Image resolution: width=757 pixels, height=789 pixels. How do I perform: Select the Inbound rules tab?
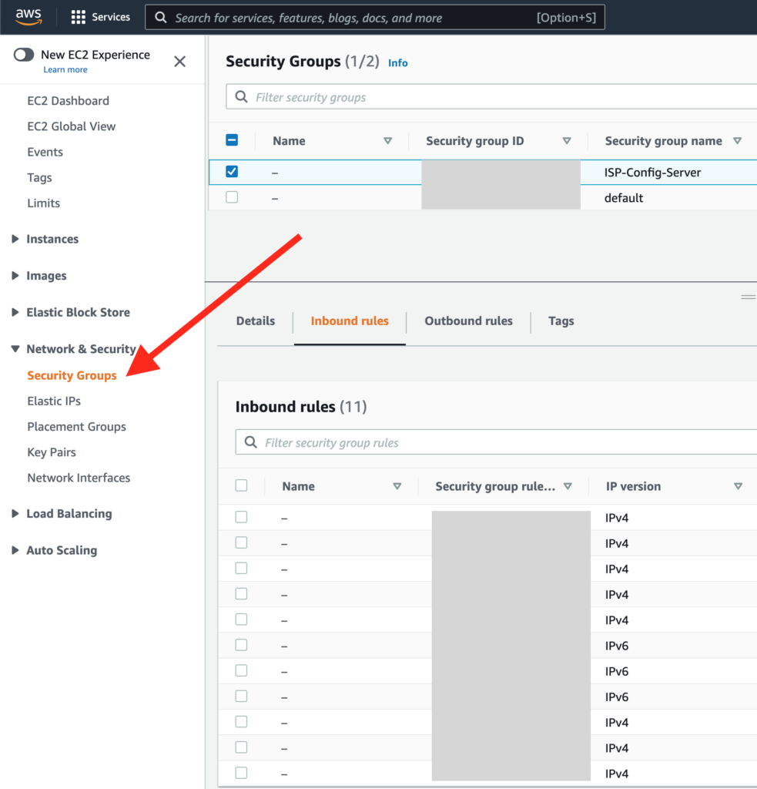(x=350, y=321)
